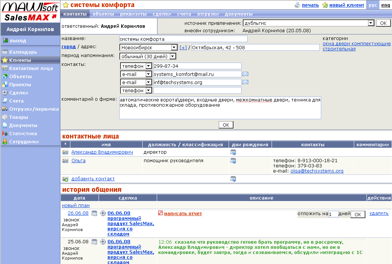Open the реквизиты tab
392x264 pixels.
[x=133, y=14]
